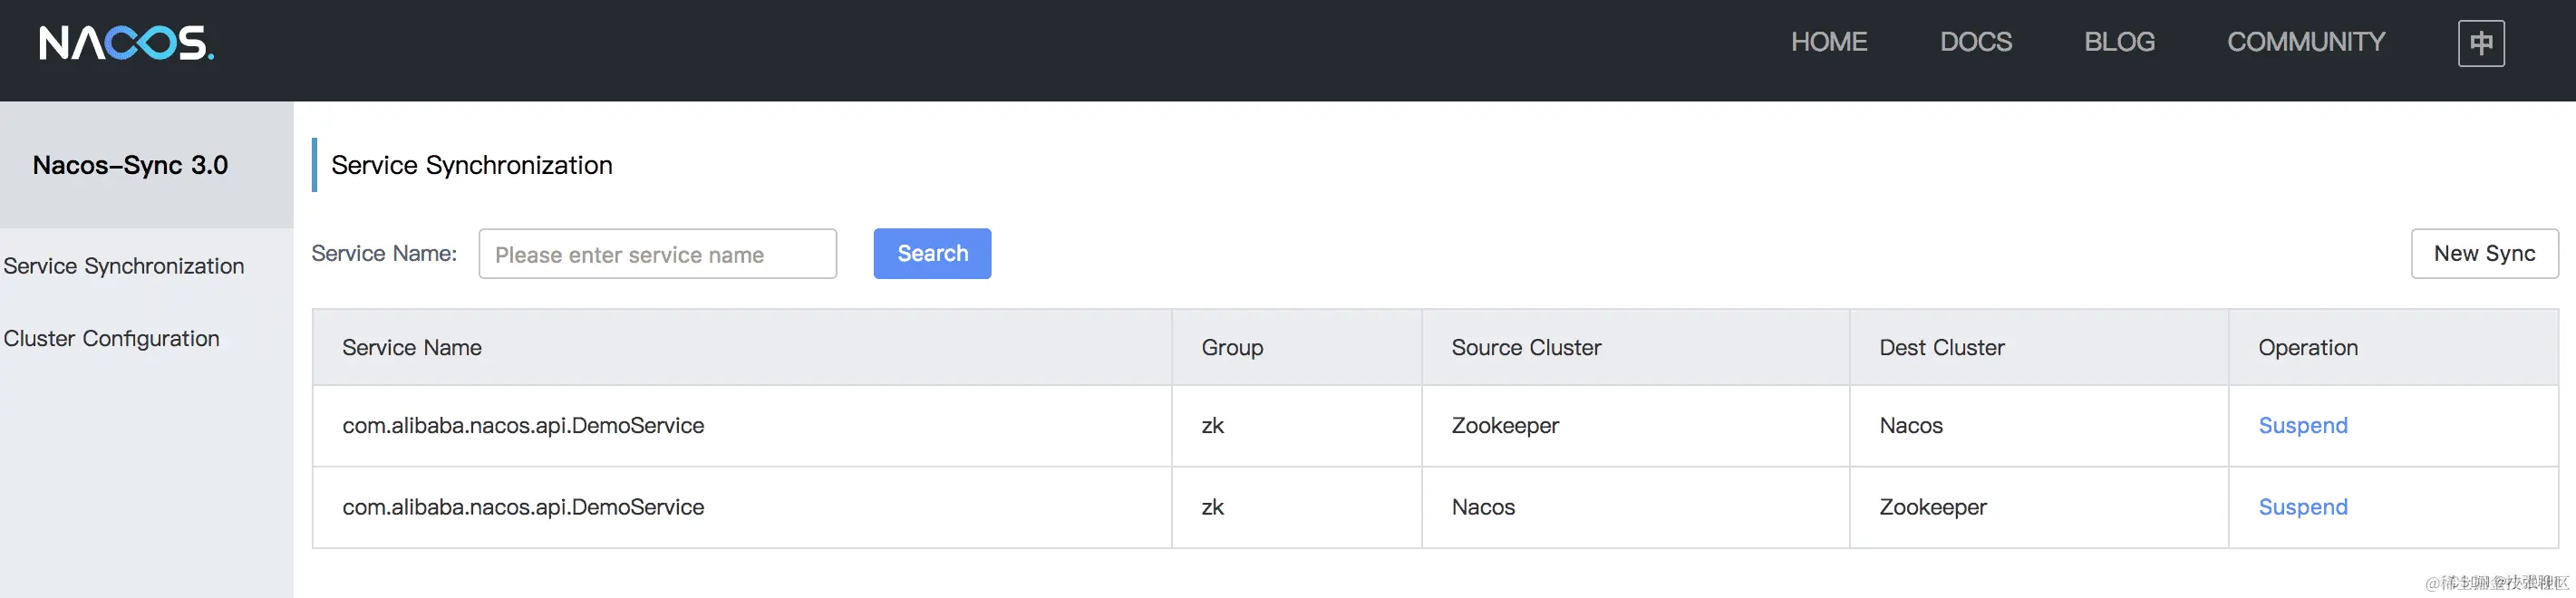Click the Service Name column header
Screen dimensions: 2576x598
point(412,348)
